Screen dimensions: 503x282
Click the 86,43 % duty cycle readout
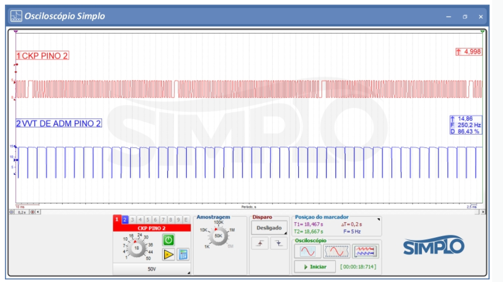(x=465, y=131)
